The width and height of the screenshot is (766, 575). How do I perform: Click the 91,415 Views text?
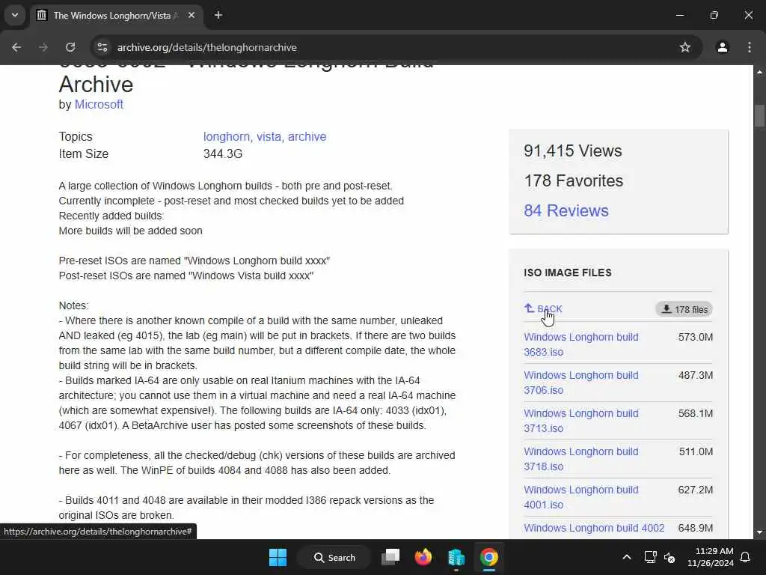[572, 150]
